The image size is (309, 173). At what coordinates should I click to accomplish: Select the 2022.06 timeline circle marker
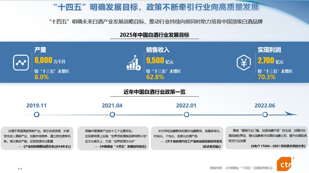265,115
